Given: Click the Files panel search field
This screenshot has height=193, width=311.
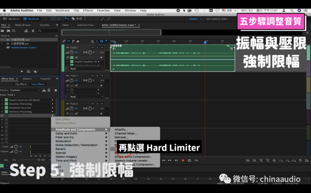Looking at the screenshot, I should [48, 31].
